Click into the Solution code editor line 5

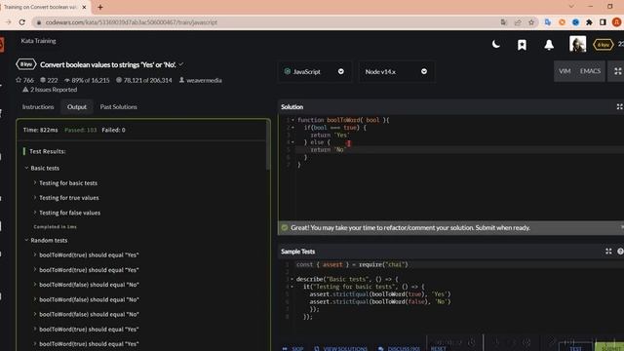tap(459, 149)
